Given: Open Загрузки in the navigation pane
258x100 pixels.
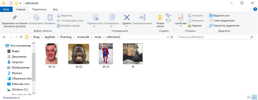Looking at the screenshot, I should coord(18,62).
